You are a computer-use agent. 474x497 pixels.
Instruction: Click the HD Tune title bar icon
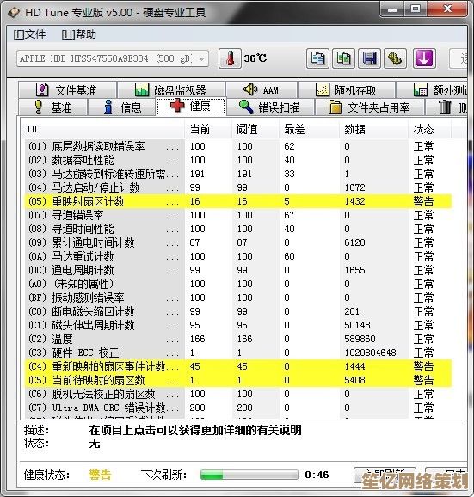[13, 12]
